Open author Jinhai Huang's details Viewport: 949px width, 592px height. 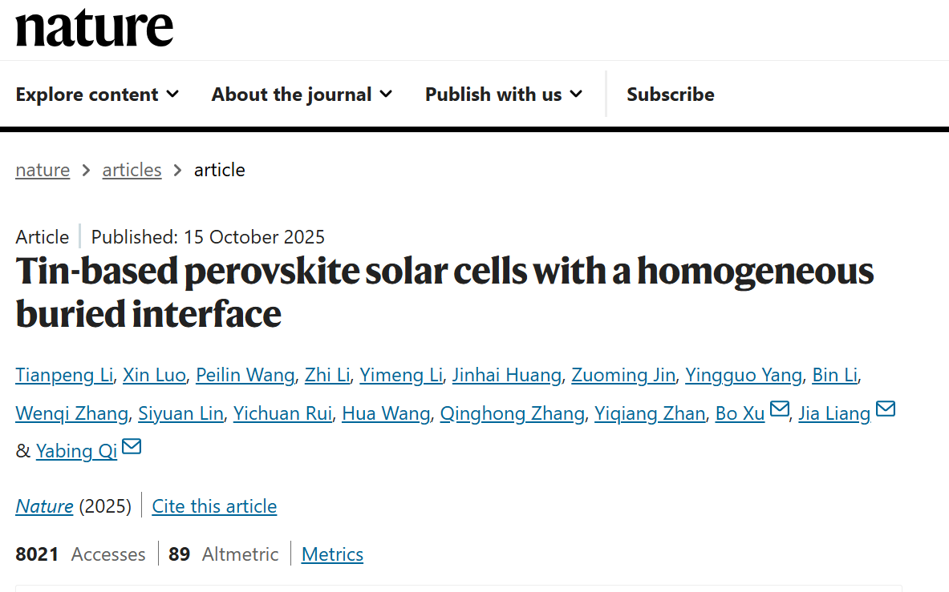pyautogui.click(x=506, y=375)
